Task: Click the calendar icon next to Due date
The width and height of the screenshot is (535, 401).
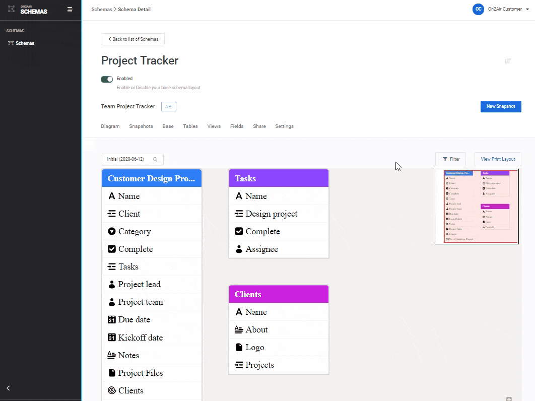Action: tap(112, 320)
